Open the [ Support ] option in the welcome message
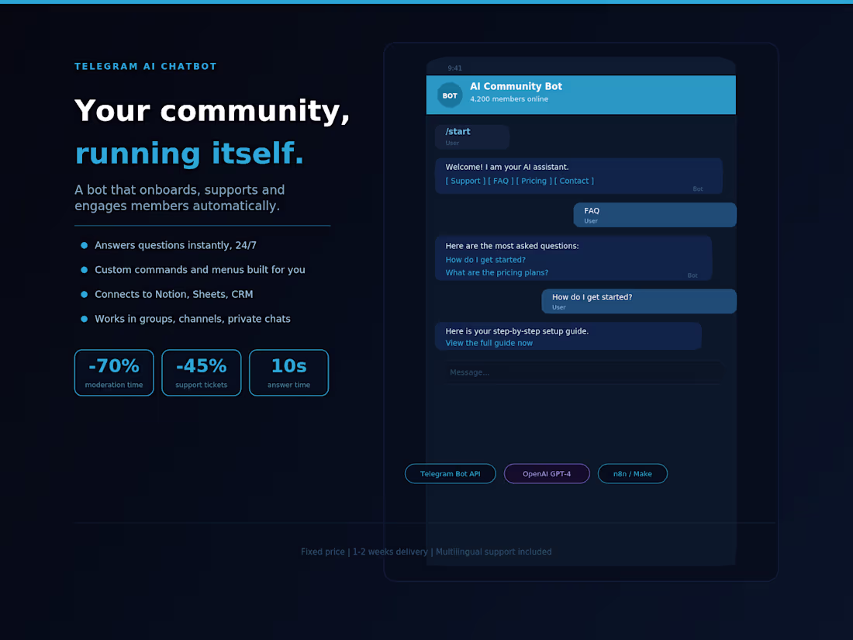 point(464,180)
